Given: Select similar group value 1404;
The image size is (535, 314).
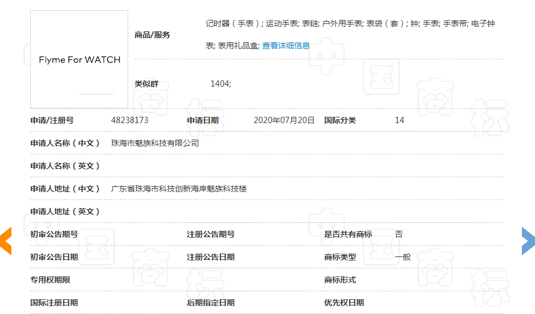Looking at the screenshot, I should click(220, 84).
